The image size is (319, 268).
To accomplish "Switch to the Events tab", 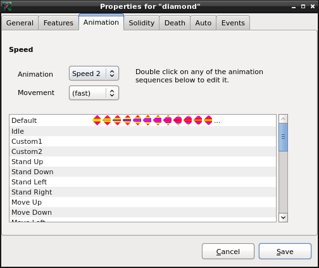I will [x=233, y=23].
